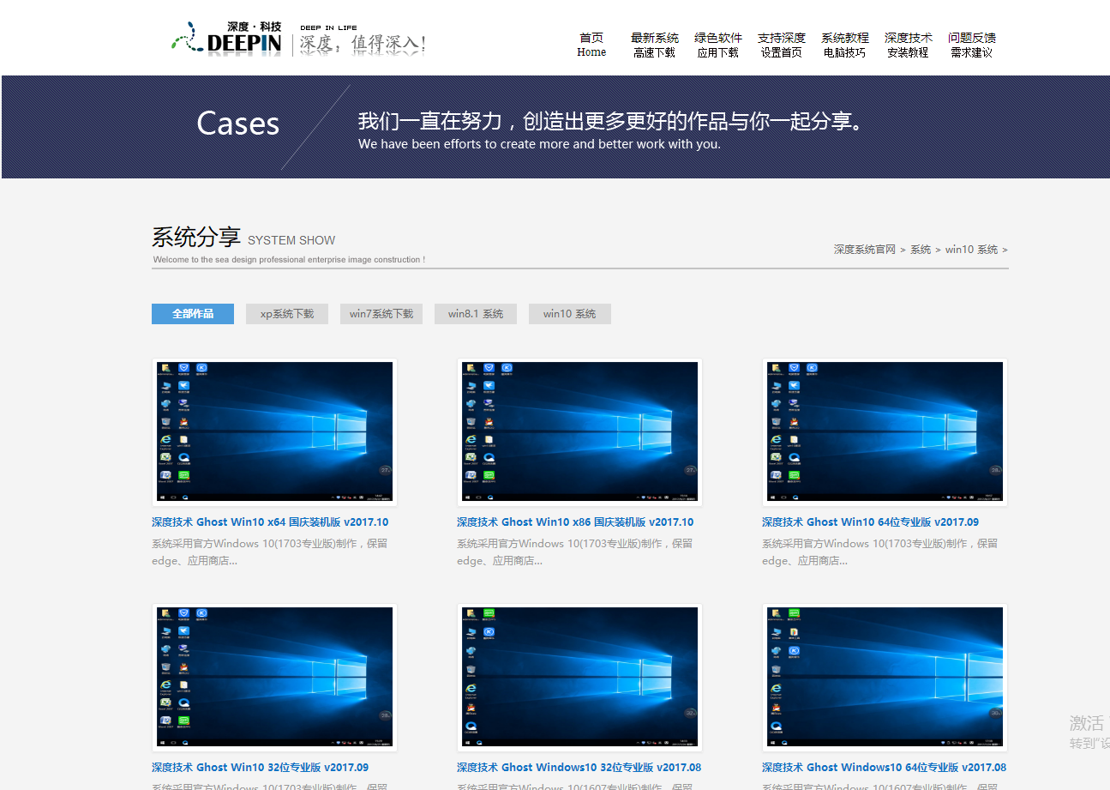The width and height of the screenshot is (1110, 790).
Task: Open Ghost Windows10 32位专业版 v2017.08 title link
Action: click(x=579, y=768)
